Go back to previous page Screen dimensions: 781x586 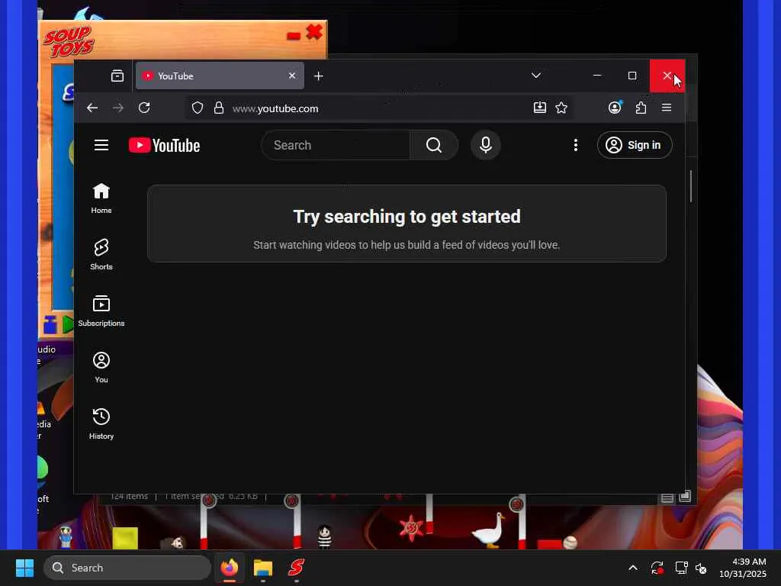[92, 108]
